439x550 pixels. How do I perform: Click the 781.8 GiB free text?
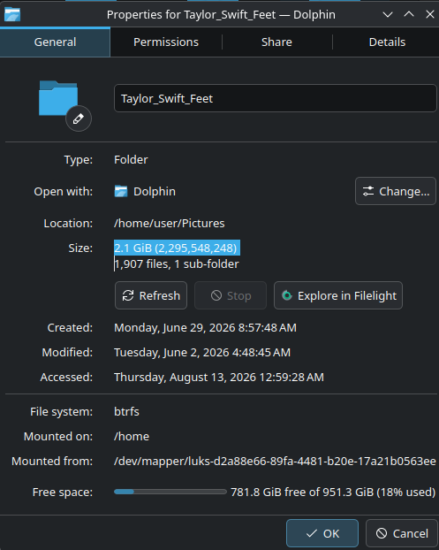click(333, 492)
